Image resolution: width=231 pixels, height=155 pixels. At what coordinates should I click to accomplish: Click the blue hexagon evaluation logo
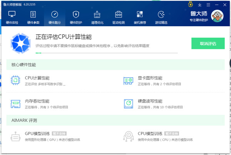tap(21, 43)
